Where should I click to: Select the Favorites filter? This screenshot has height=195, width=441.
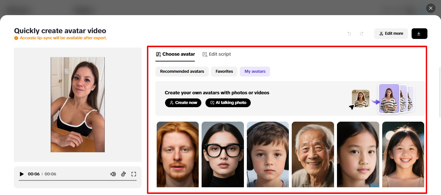pos(224,71)
